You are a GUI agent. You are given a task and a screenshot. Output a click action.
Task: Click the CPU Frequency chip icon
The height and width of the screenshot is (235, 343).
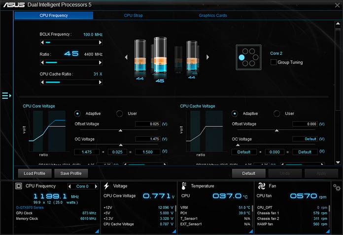[19, 186]
